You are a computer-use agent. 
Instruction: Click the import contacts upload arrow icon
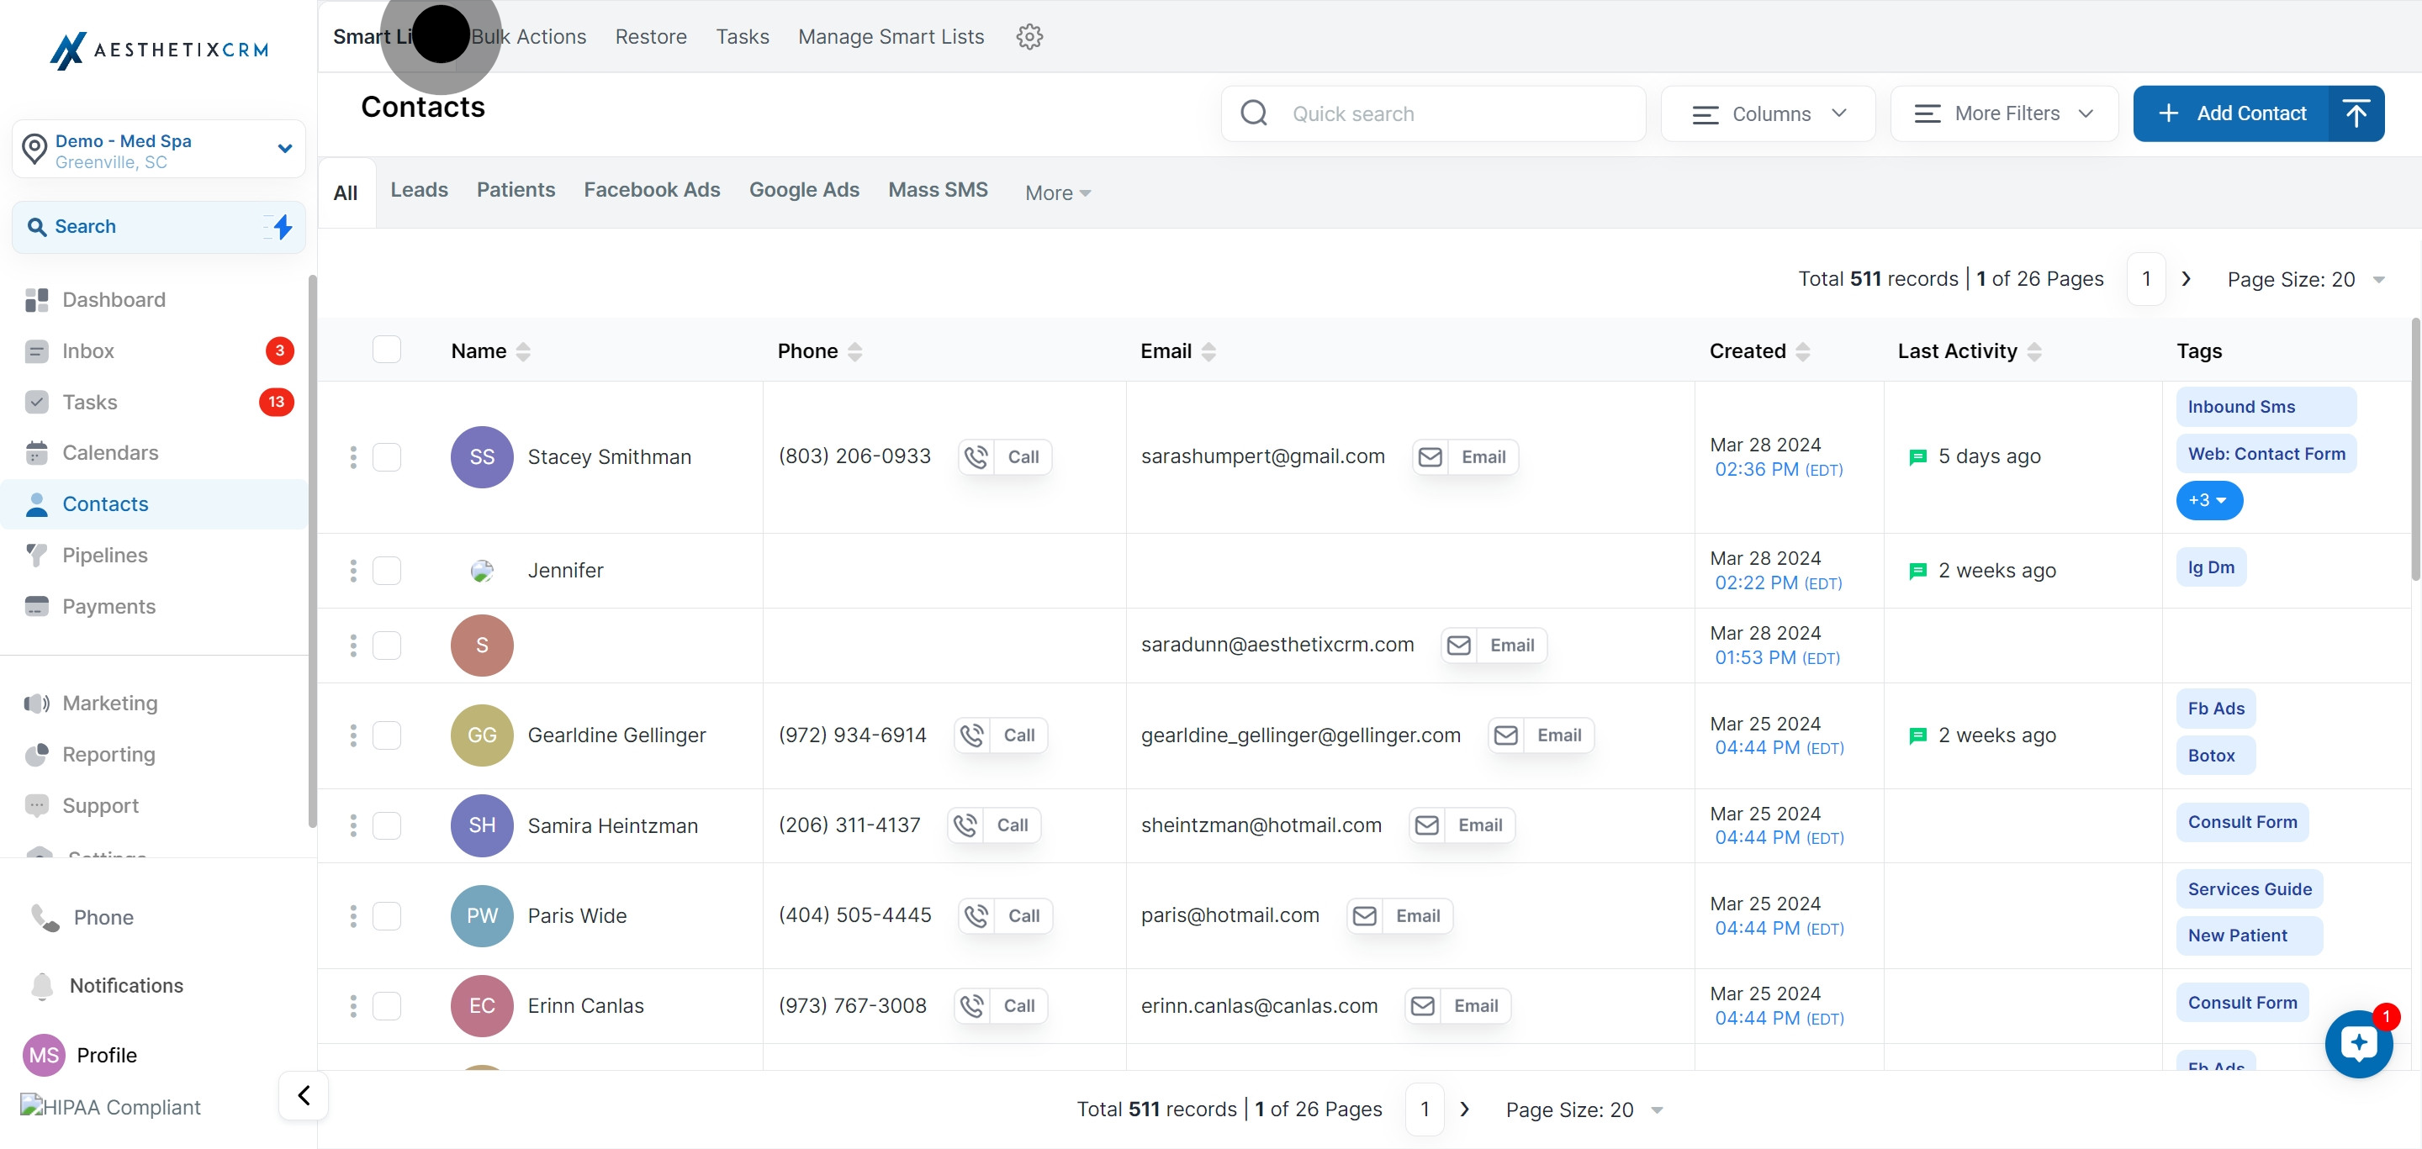tap(2356, 113)
